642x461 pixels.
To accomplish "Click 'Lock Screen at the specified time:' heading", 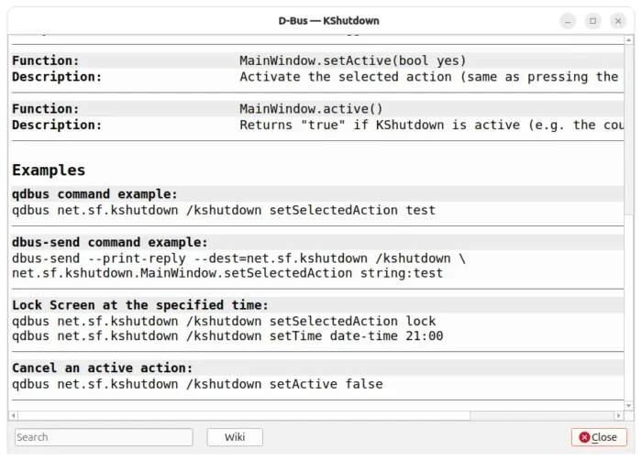I will tap(140, 305).
